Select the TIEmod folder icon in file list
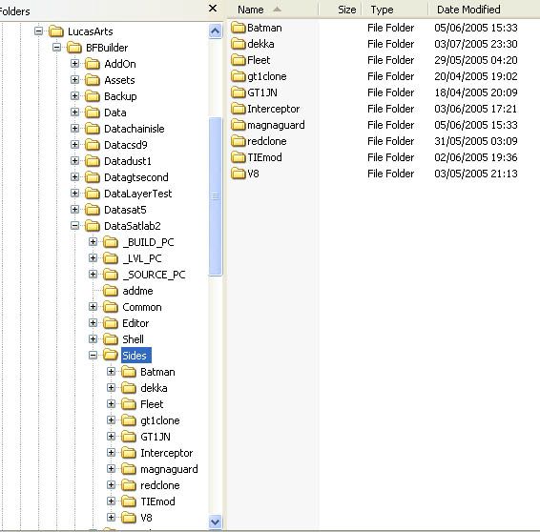This screenshot has width=540, height=532. (x=238, y=157)
